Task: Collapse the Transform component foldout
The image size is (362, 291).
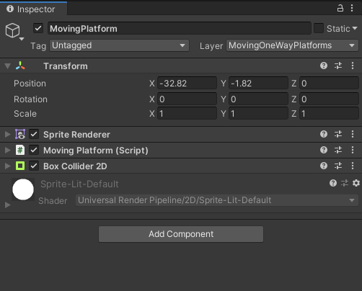Action: coord(8,66)
